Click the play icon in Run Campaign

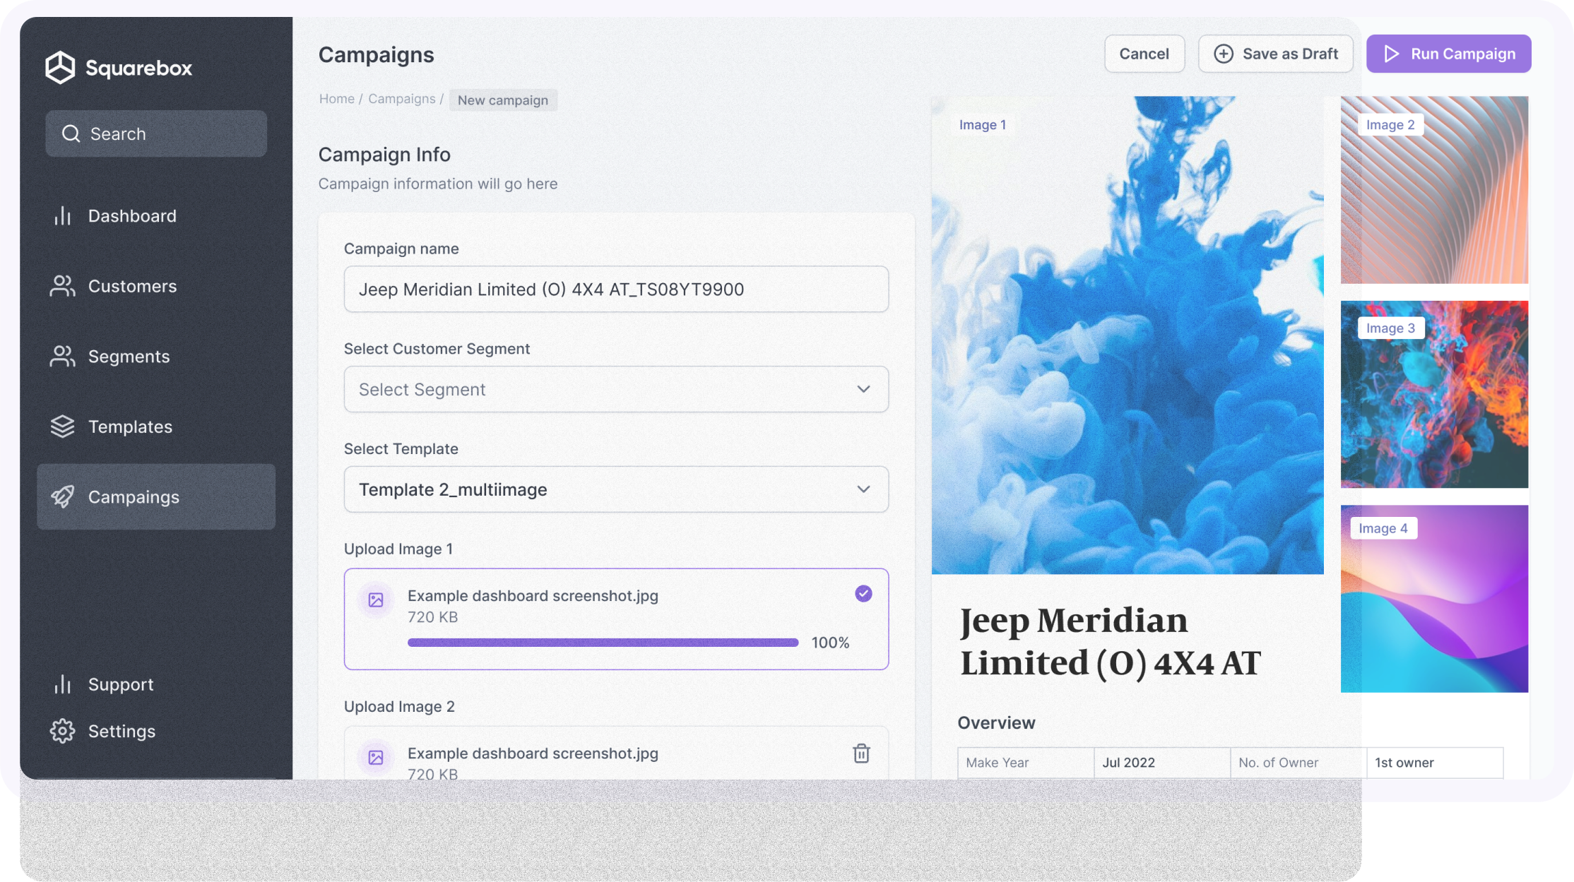[x=1391, y=54]
